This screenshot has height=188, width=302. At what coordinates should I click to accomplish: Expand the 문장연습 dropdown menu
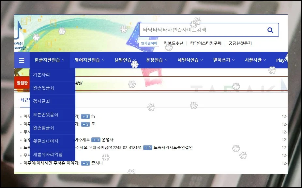[157, 60]
